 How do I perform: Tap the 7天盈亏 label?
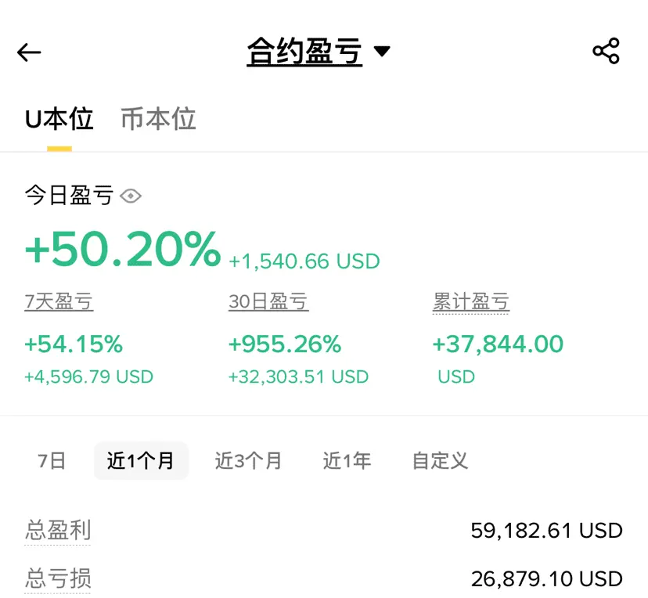click(59, 302)
